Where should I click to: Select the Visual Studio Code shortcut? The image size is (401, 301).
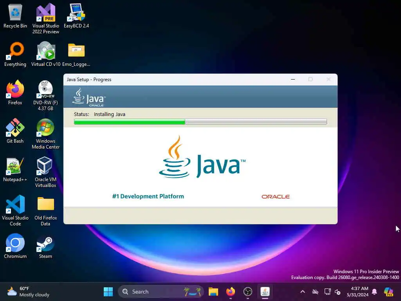(x=15, y=210)
